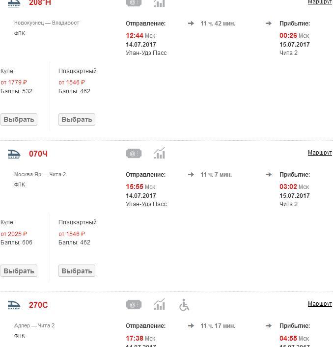The width and height of the screenshot is (333, 347).
Task: Click the e-ticket icon for train 208Н
Action: click(134, 2)
